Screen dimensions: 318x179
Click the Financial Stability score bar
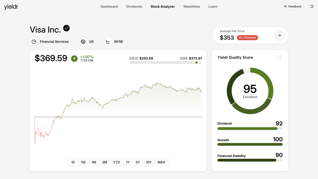click(250, 160)
